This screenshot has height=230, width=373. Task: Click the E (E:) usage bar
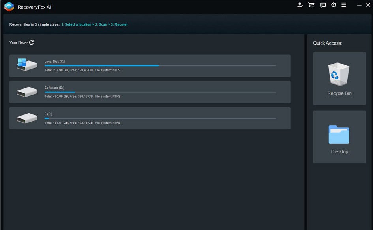pyautogui.click(x=160, y=118)
